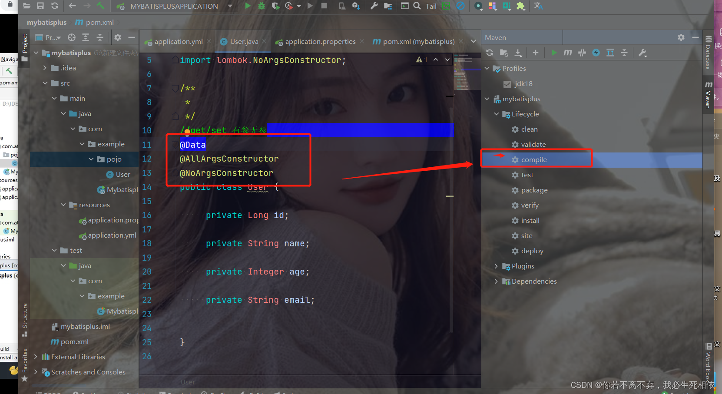Toggle Maven offline mode

coord(582,53)
